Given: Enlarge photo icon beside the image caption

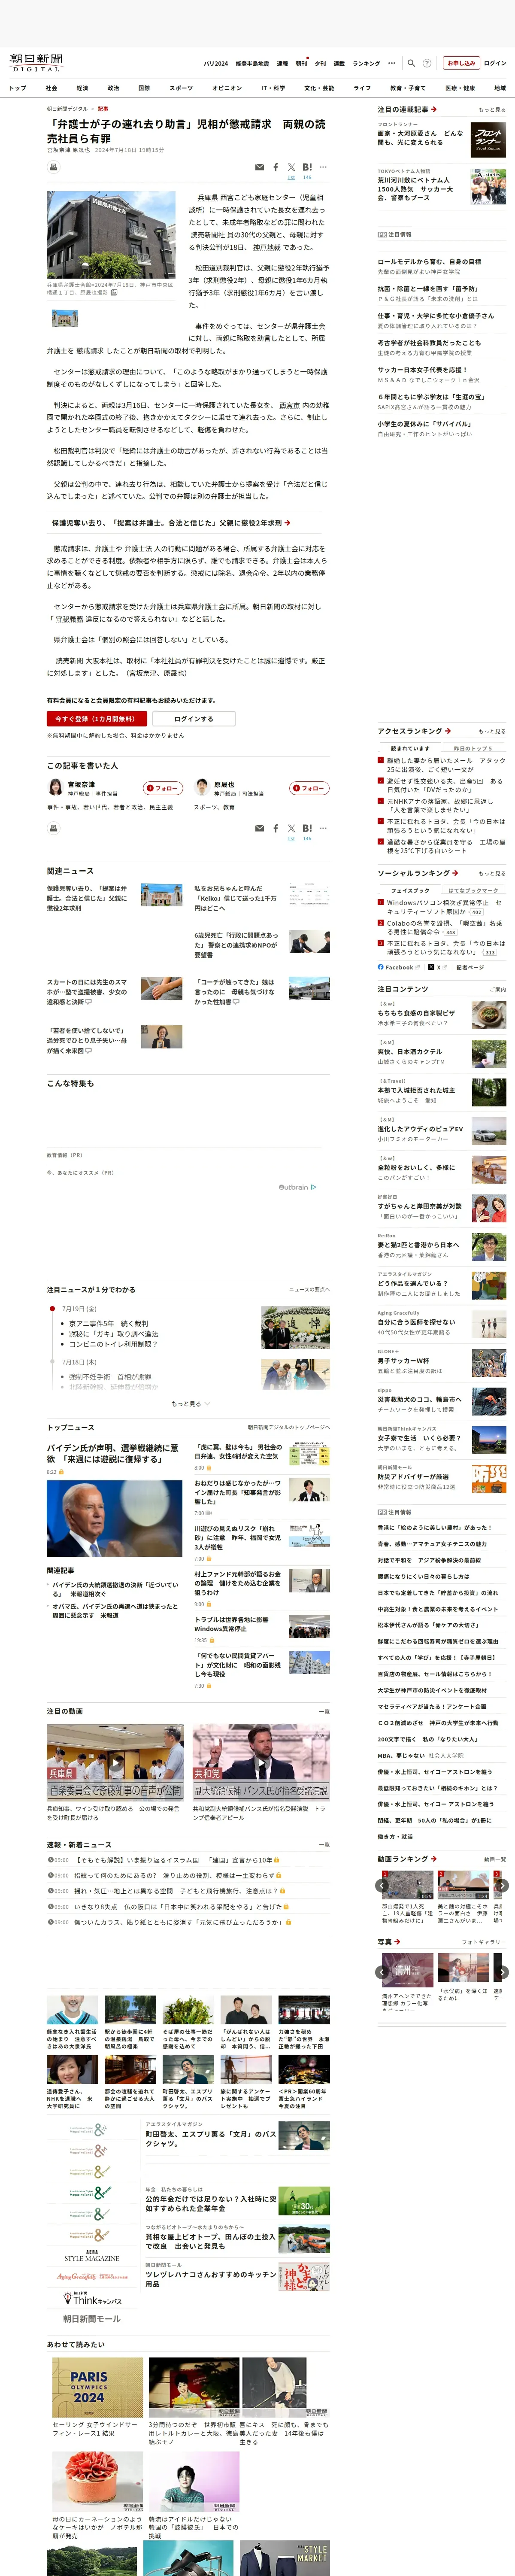Looking at the screenshot, I should (114, 293).
